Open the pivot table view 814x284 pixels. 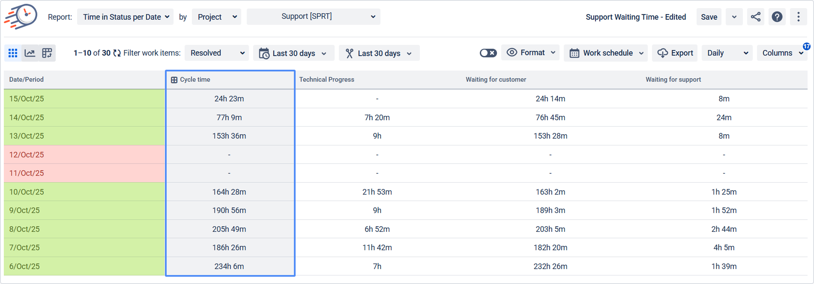[47, 53]
